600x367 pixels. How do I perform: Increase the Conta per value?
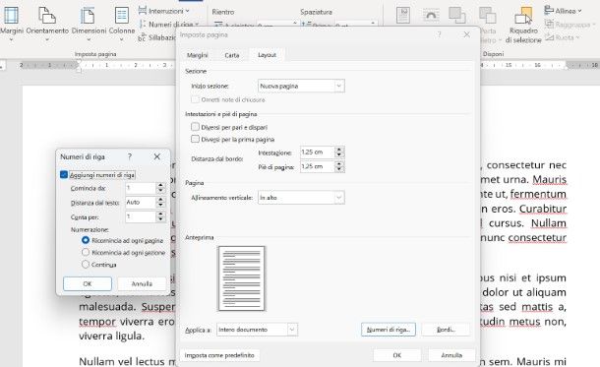[160, 214]
